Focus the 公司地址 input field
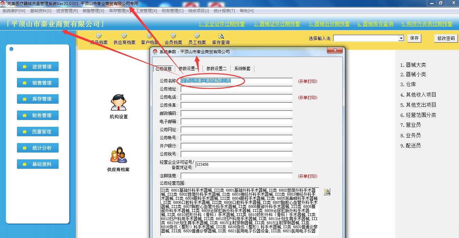This screenshot has height=238, width=459. (236, 89)
